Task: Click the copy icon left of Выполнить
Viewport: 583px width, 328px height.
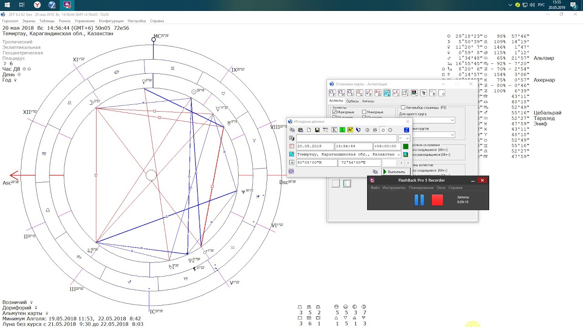Action: point(375,172)
